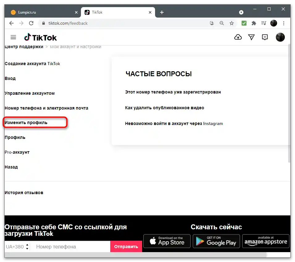Click the TikTok logo

pos(40,37)
